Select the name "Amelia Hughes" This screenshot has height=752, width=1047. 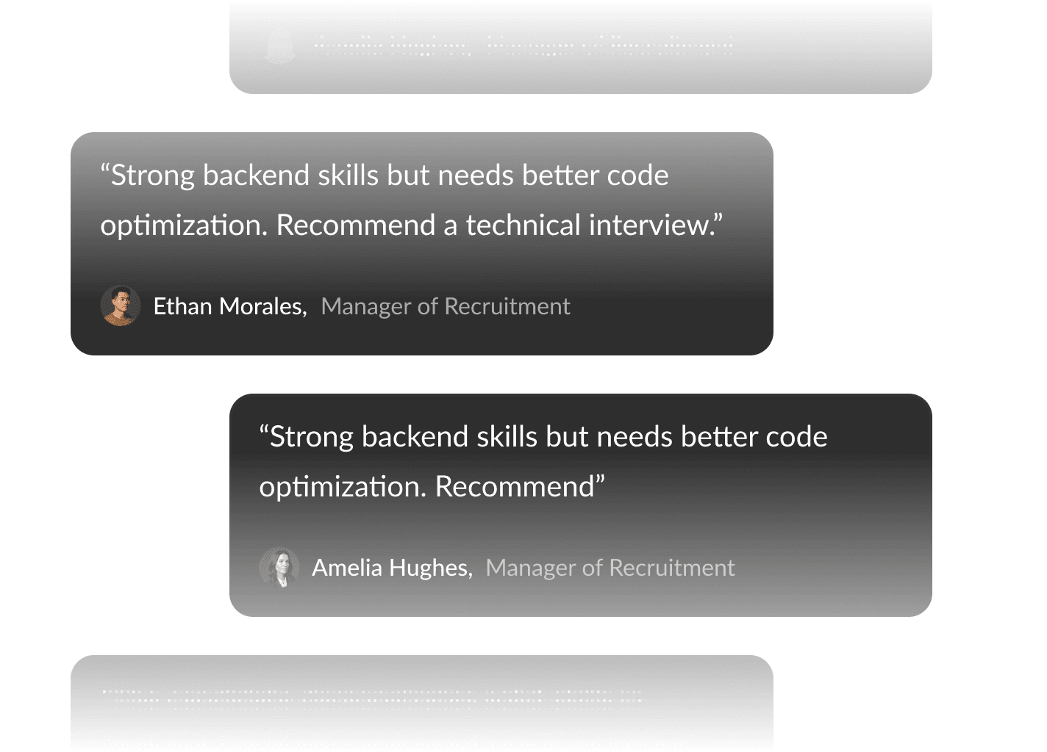[x=391, y=568]
